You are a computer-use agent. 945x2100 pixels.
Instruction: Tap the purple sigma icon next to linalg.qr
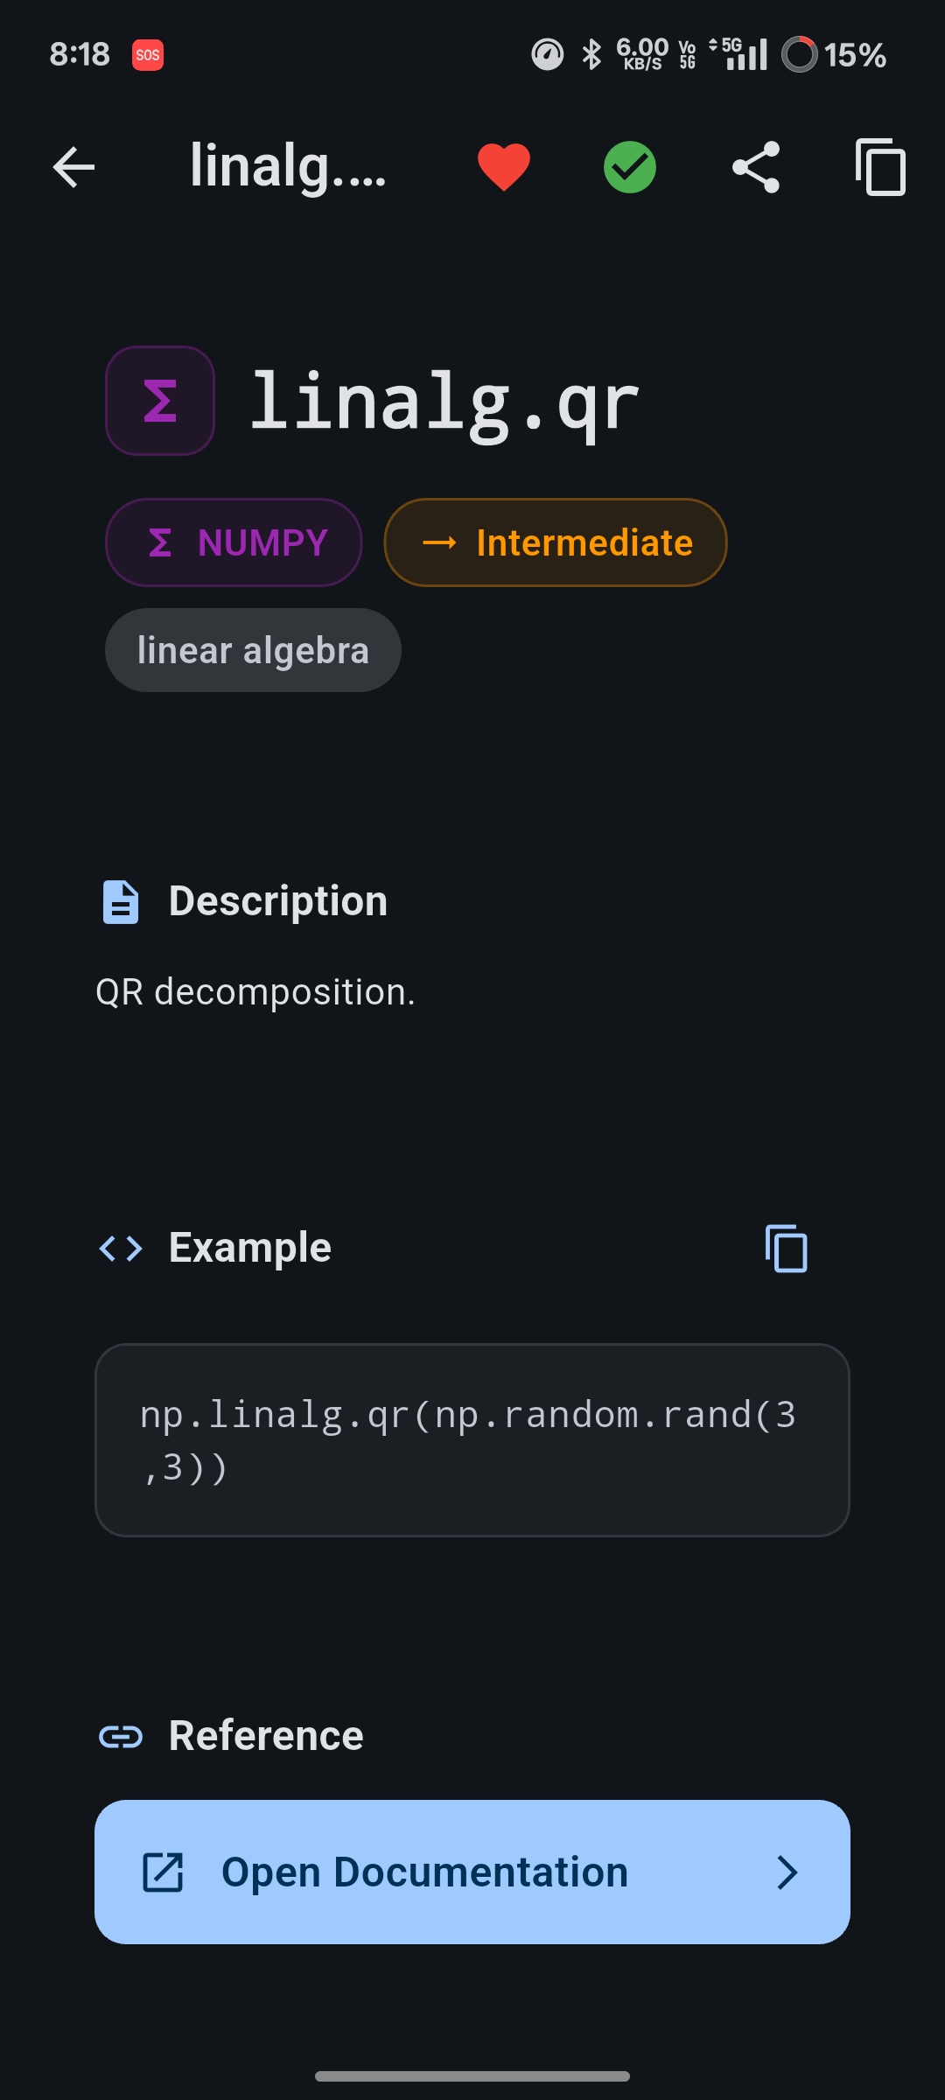(159, 400)
